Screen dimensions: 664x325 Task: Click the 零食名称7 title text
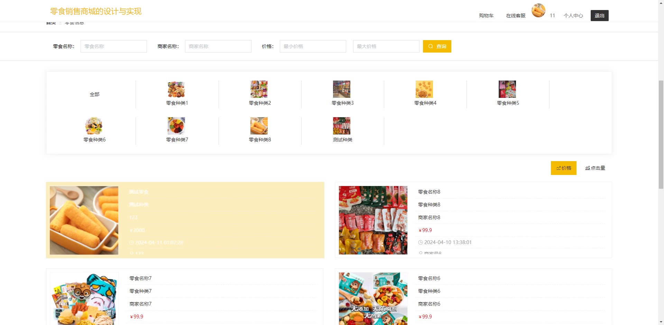(140, 278)
